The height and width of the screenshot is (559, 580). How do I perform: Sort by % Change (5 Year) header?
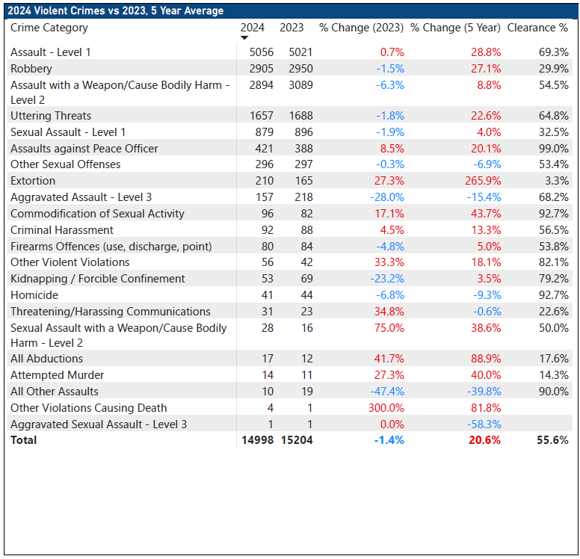coord(455,28)
